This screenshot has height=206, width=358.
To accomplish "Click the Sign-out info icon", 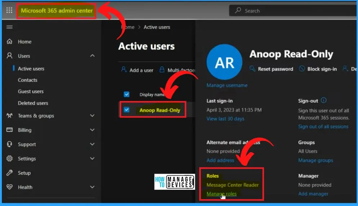I will (323, 100).
